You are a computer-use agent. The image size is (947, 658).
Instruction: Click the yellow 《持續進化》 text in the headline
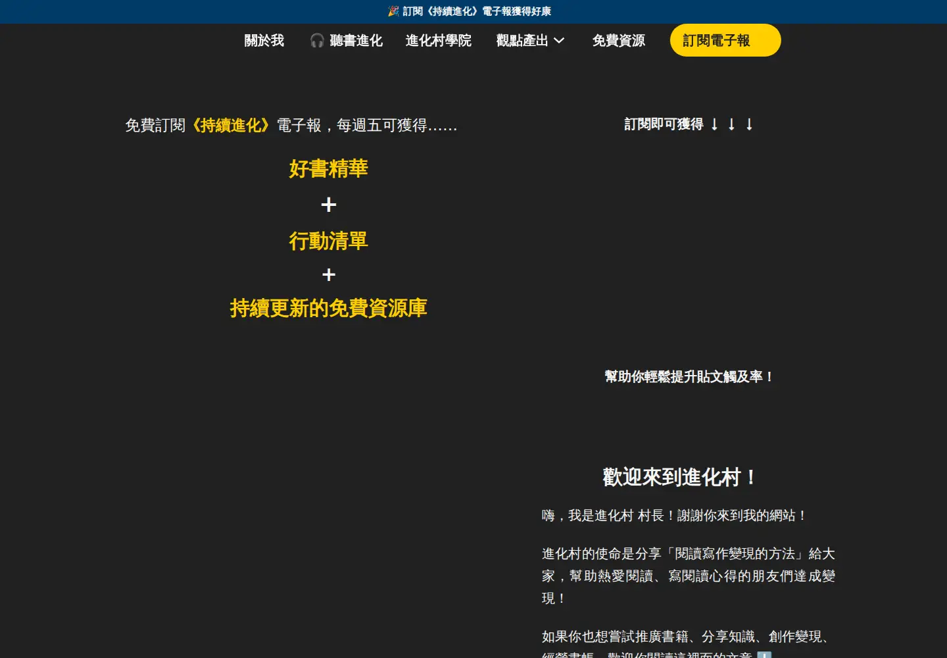231,125
